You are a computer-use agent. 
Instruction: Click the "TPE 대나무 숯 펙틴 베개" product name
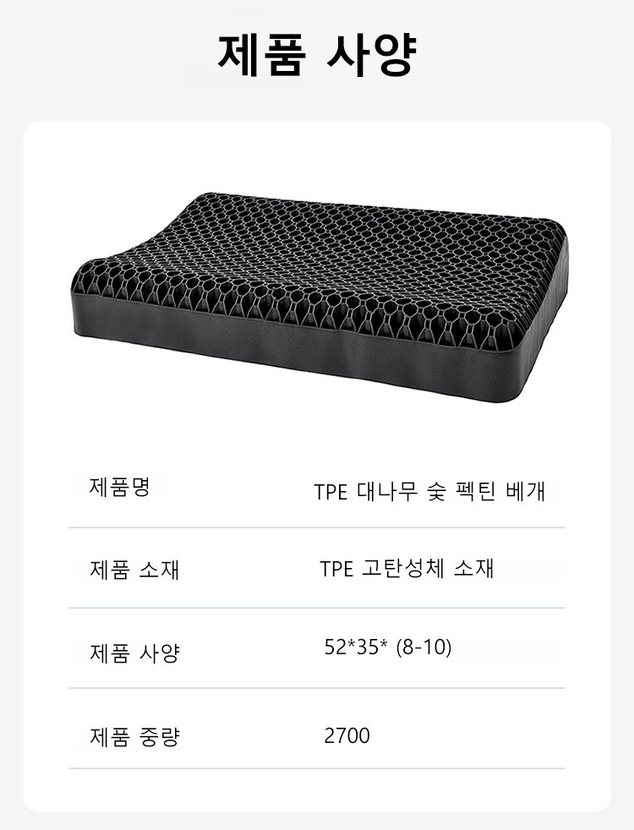point(429,492)
